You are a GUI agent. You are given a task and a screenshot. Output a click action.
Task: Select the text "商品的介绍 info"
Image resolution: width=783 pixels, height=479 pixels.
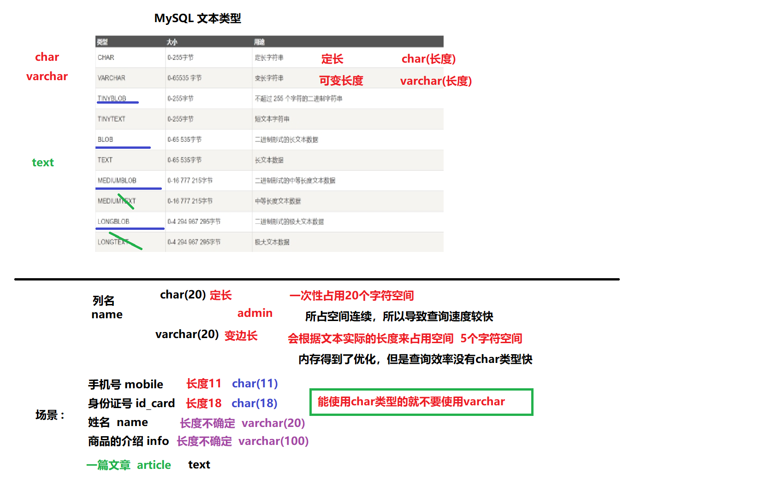point(129,441)
